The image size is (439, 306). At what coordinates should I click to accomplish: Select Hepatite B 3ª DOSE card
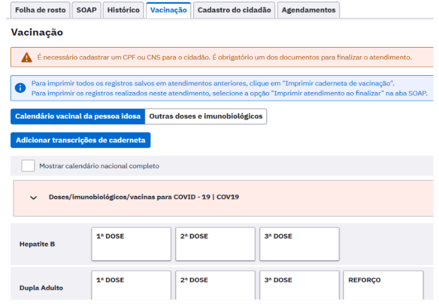click(x=299, y=244)
